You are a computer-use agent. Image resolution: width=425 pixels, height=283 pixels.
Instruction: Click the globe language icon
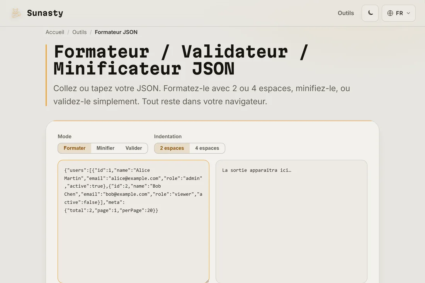coord(390,13)
